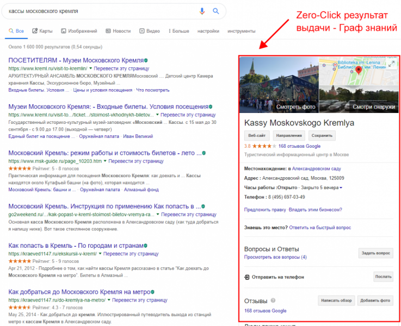Expand the arrow next to the msk-guide.ru URL
This screenshot has width=401, height=326.
105,161
